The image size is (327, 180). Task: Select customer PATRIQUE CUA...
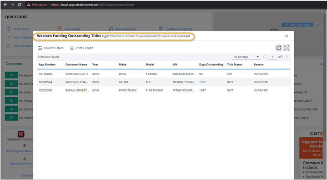click(x=76, y=82)
